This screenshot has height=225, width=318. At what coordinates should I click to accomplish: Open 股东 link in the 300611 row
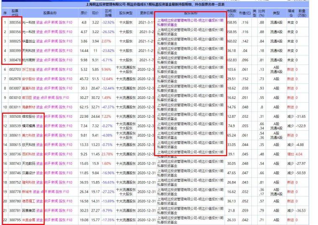[x=62, y=135]
